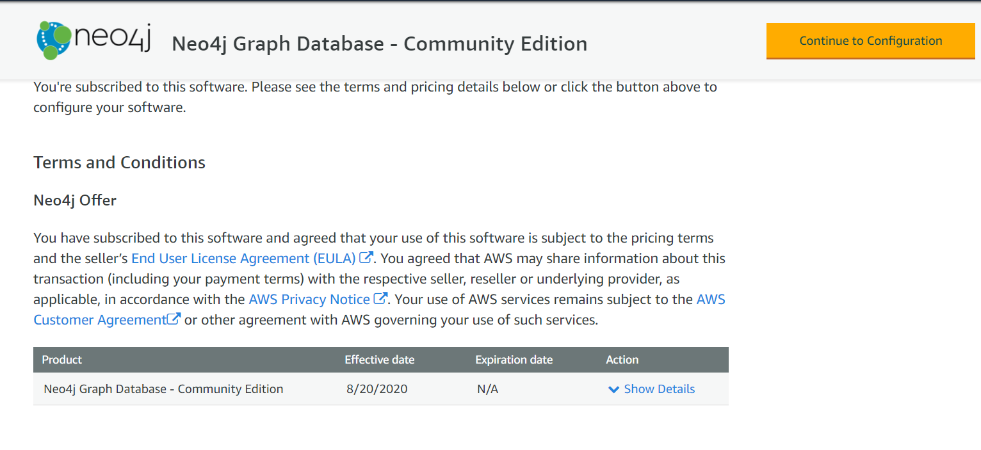Click the Neo4j Offer section heading

pyautogui.click(x=75, y=200)
